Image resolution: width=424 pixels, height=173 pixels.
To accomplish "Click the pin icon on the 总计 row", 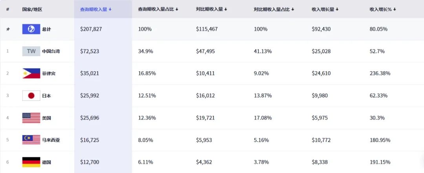I will tap(7, 29).
